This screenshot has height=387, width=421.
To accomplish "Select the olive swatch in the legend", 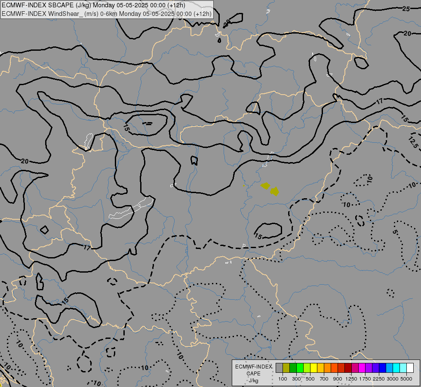I will [x=286, y=368].
